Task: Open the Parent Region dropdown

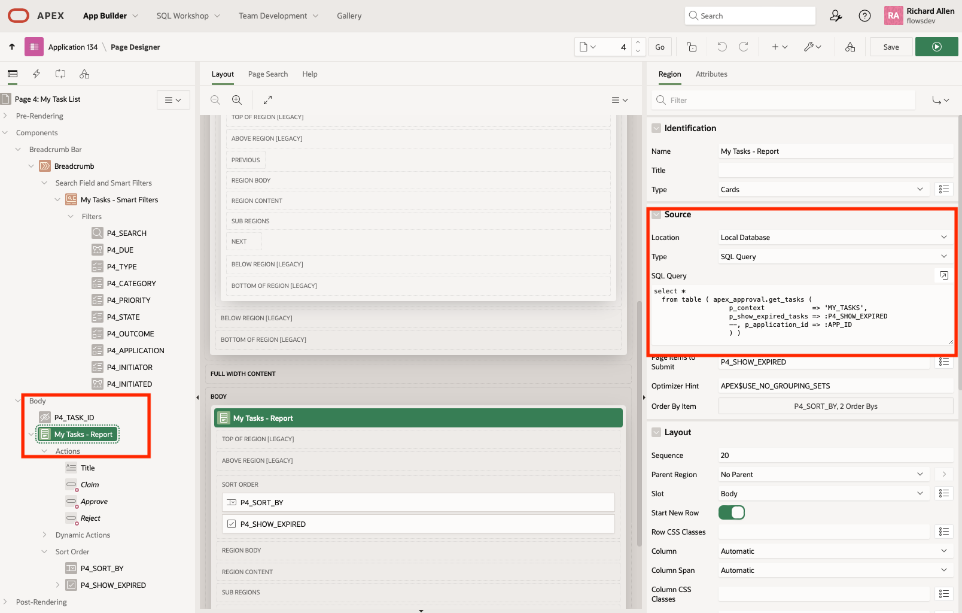Action: 823,474
